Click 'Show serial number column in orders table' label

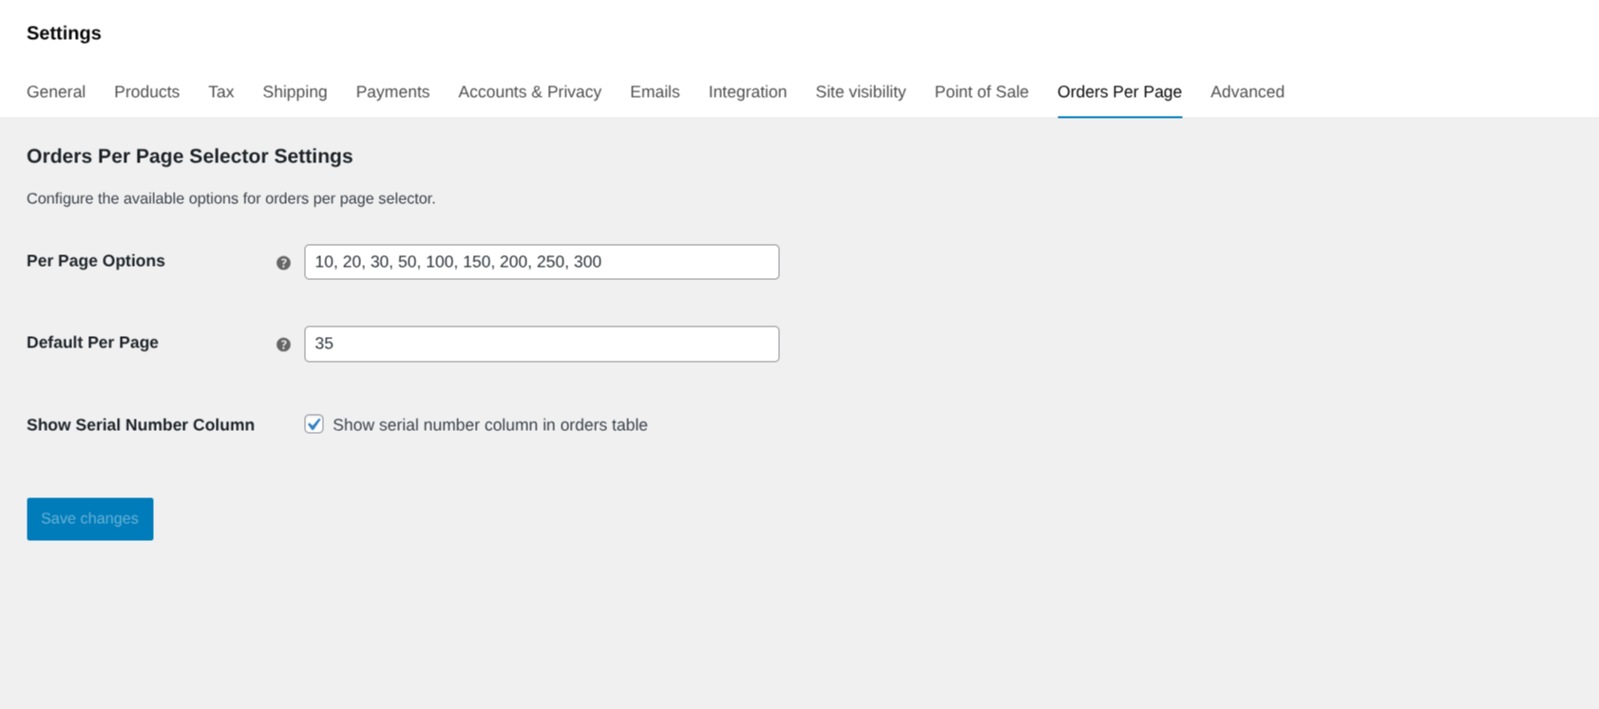(x=490, y=425)
